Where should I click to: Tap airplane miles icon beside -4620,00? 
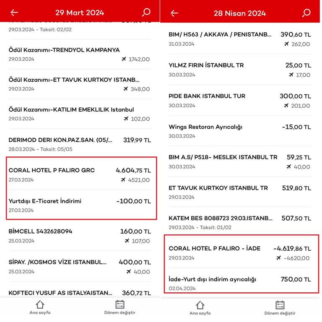(x=278, y=258)
